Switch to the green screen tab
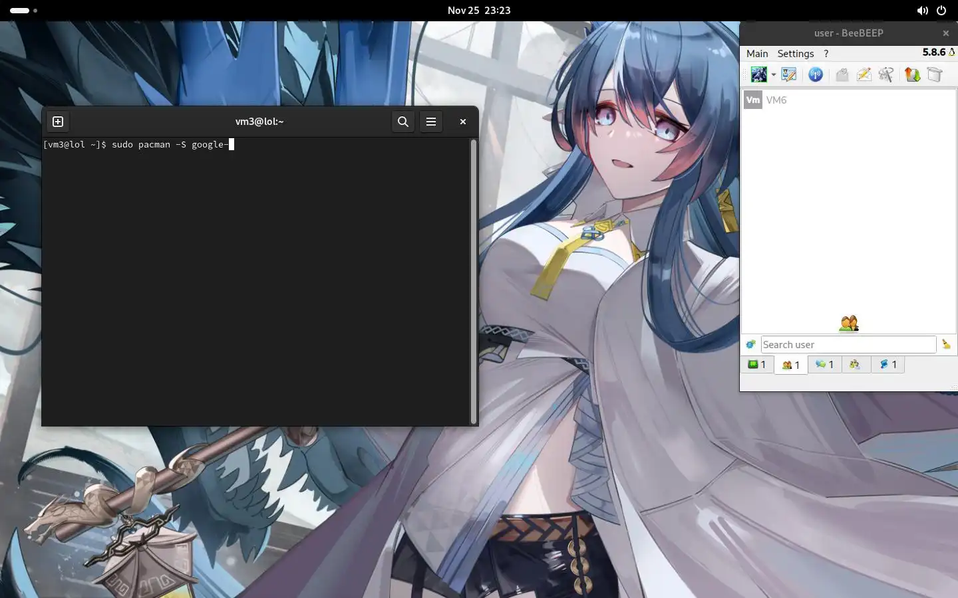The image size is (958, 598). (757, 364)
